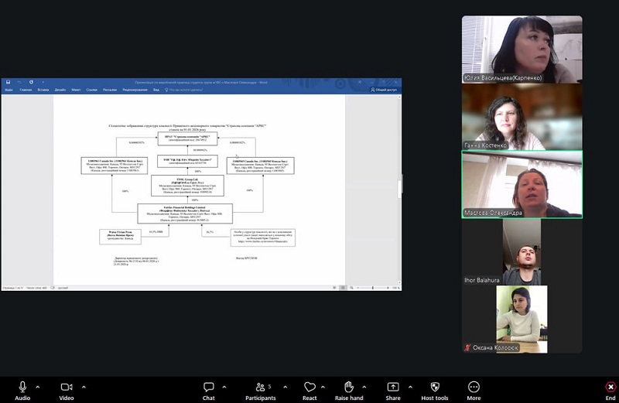Screen dimensions: 619x403
Task: Toggle the camera with the Video icon
Action: (x=67, y=387)
